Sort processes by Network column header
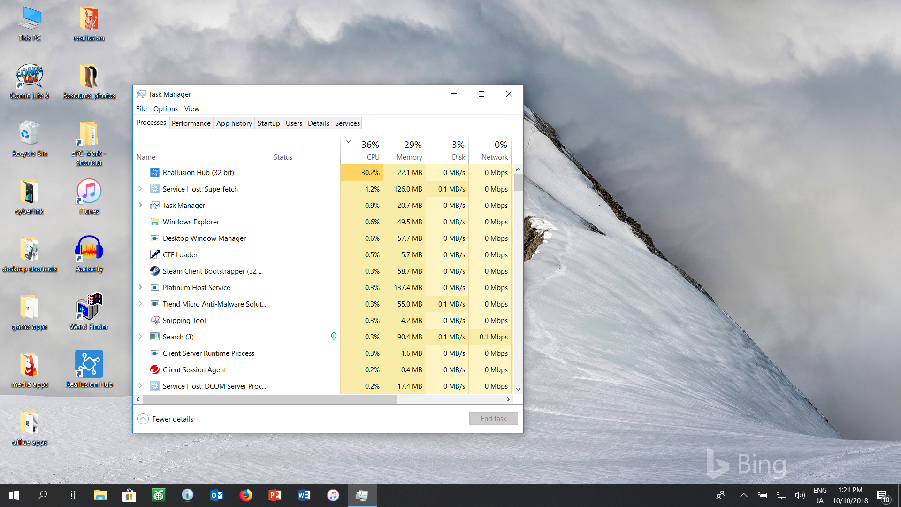This screenshot has width=901, height=507. click(490, 150)
